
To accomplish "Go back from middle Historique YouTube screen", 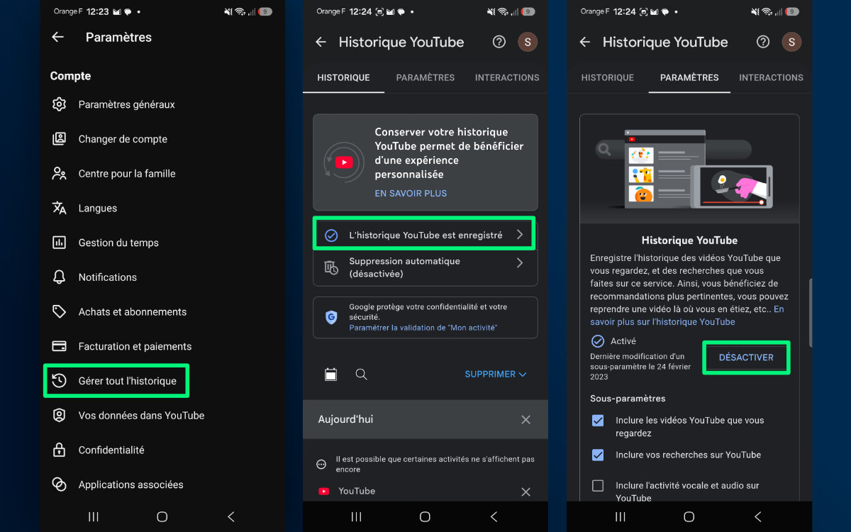I will 321,43.
